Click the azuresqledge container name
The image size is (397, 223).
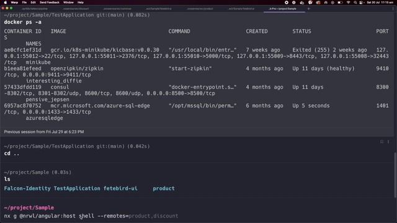pyautogui.click(x=44, y=118)
